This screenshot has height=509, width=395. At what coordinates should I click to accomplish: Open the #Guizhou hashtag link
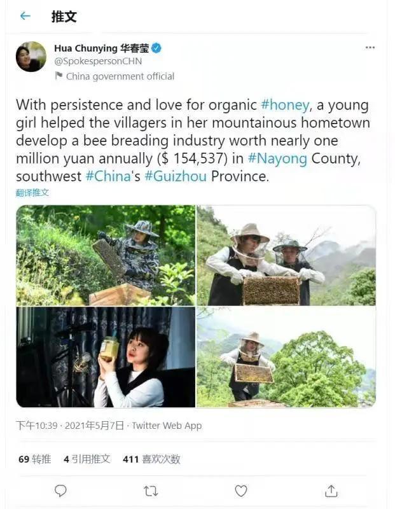pyautogui.click(x=176, y=176)
